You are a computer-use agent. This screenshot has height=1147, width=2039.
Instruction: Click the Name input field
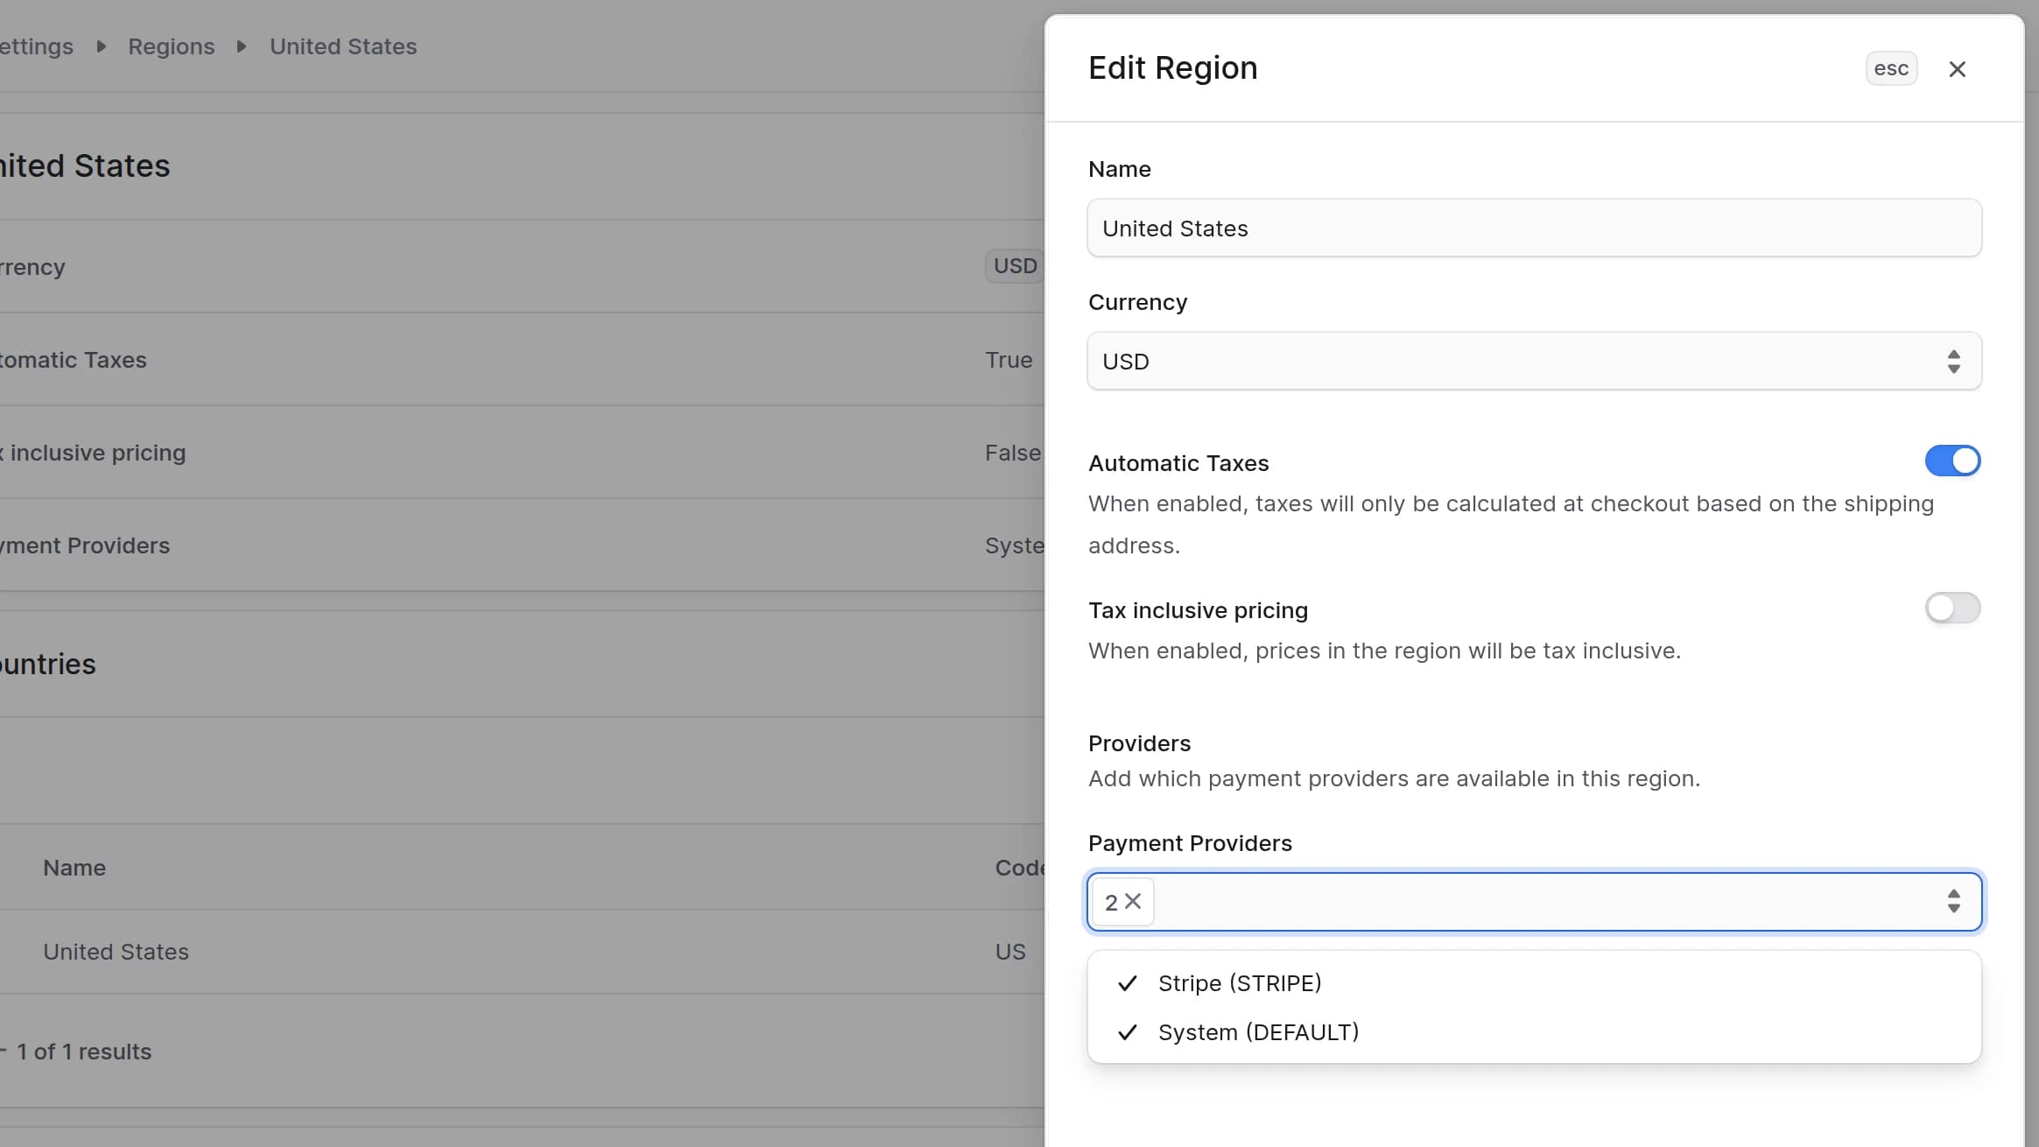1534,228
